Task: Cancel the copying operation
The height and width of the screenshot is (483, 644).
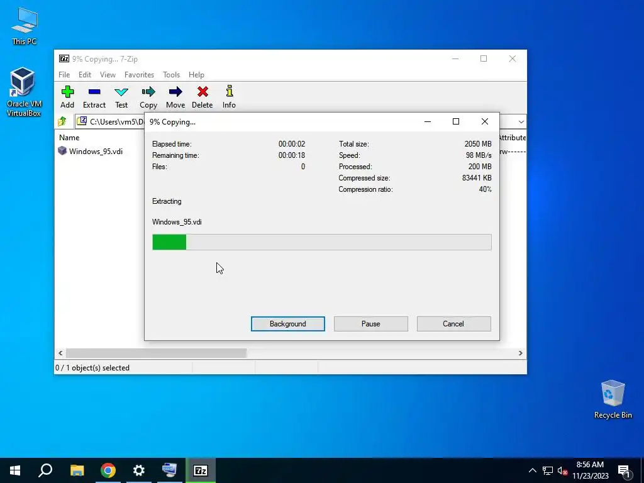Action: pos(454,324)
